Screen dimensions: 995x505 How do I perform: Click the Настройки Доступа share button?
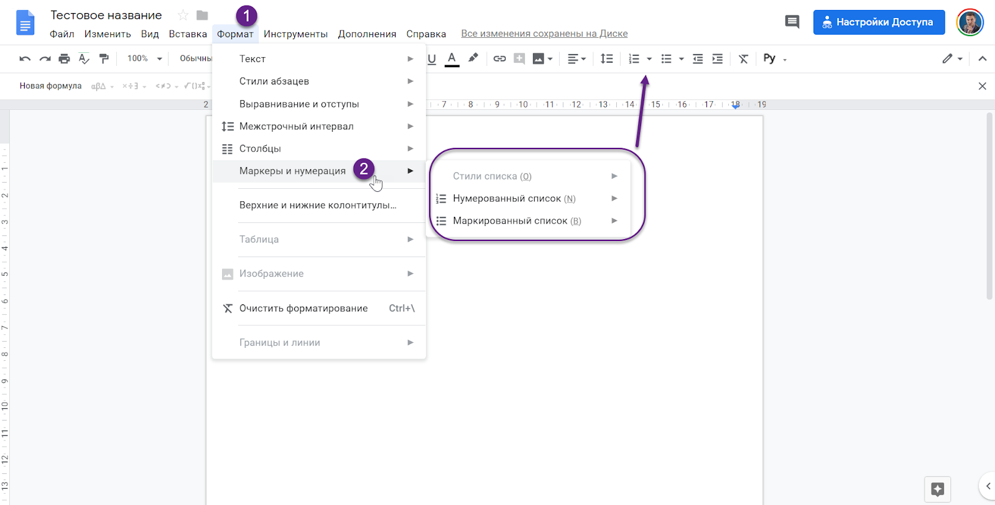click(879, 22)
